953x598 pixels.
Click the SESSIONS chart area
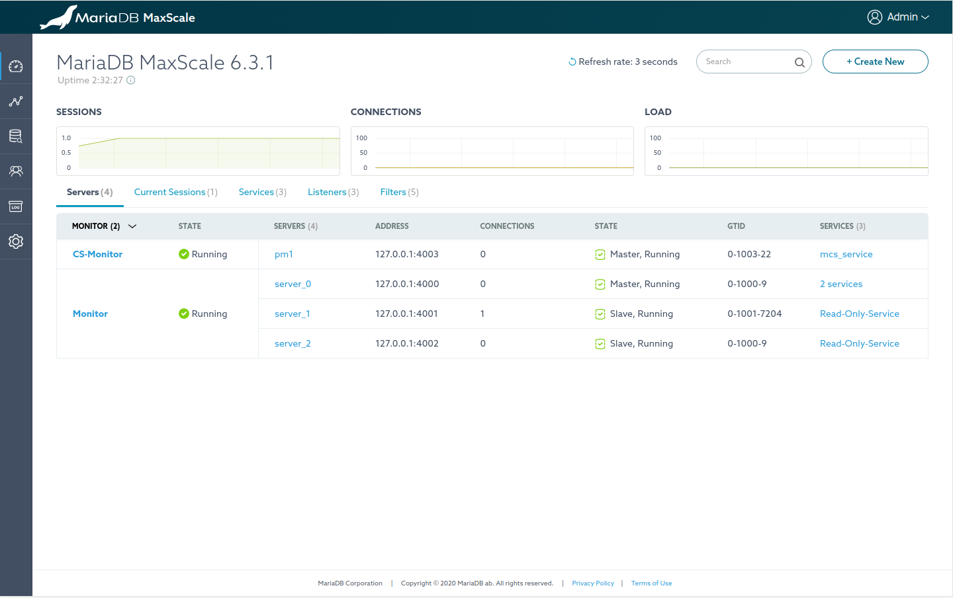coord(198,151)
